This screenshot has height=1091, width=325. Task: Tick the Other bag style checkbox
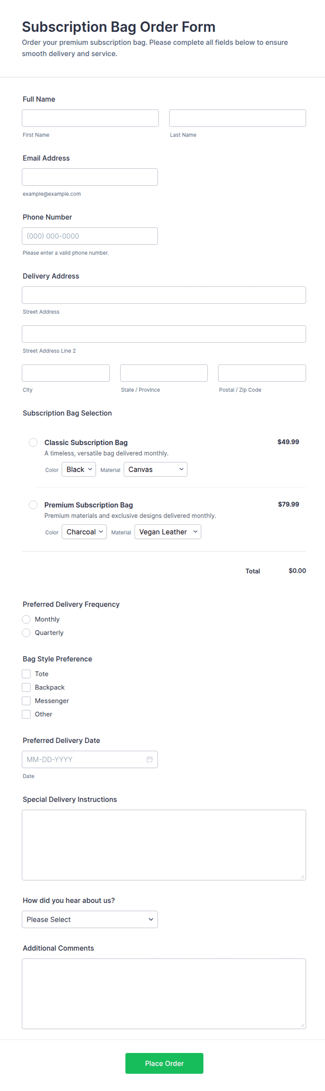[x=26, y=714]
